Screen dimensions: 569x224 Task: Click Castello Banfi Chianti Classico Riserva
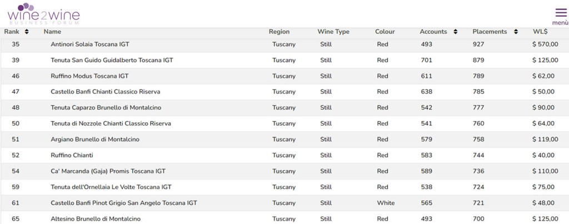pos(105,92)
